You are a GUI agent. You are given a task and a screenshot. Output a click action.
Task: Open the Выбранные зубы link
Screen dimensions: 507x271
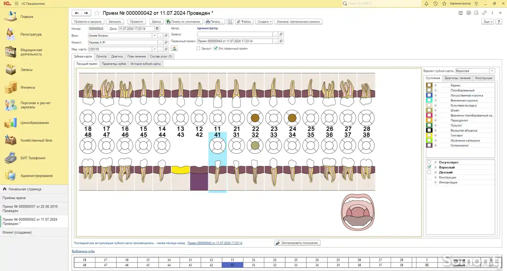pos(83,251)
